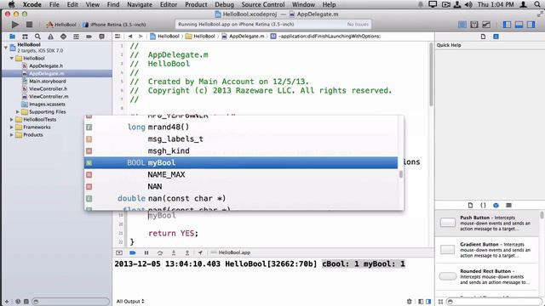Open the Find navigator search icon
The height and width of the screenshot is (306, 545).
pyautogui.click(x=37, y=37)
